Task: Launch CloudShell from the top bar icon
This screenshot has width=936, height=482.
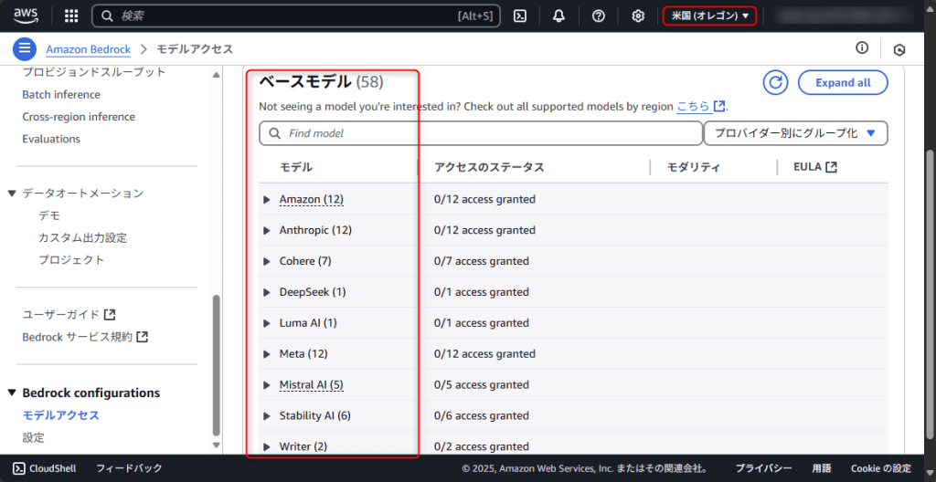Action: point(520,16)
